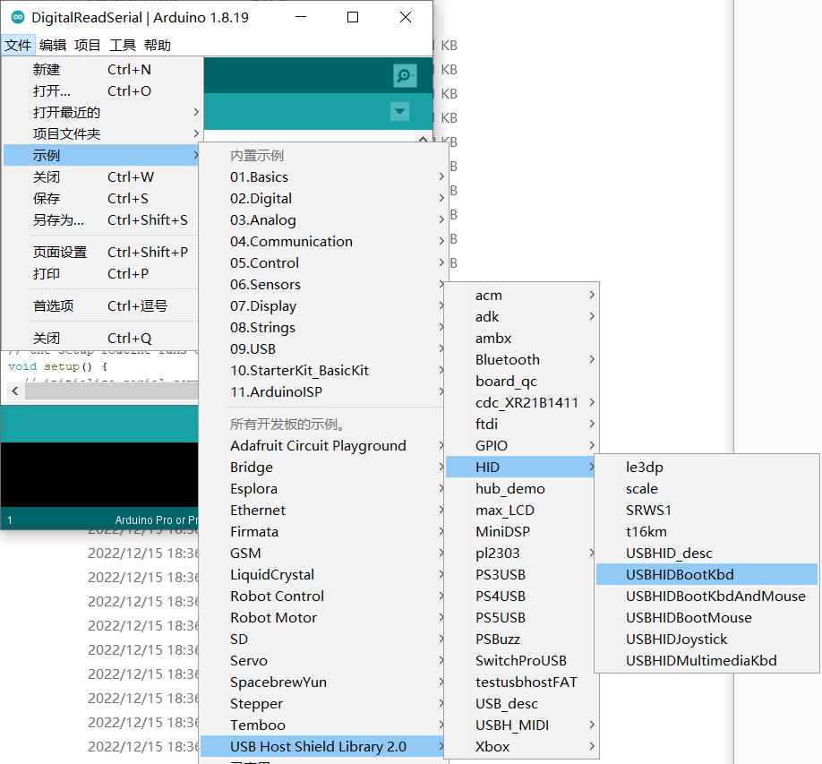This screenshot has width=822, height=764.
Task: Open Ethernet library examples
Action: coord(323,511)
